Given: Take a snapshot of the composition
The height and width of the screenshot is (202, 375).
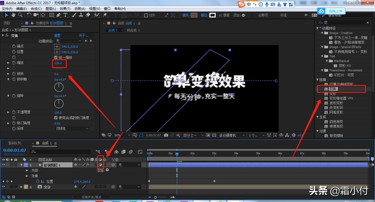Looking at the screenshot, I should click(166, 135).
